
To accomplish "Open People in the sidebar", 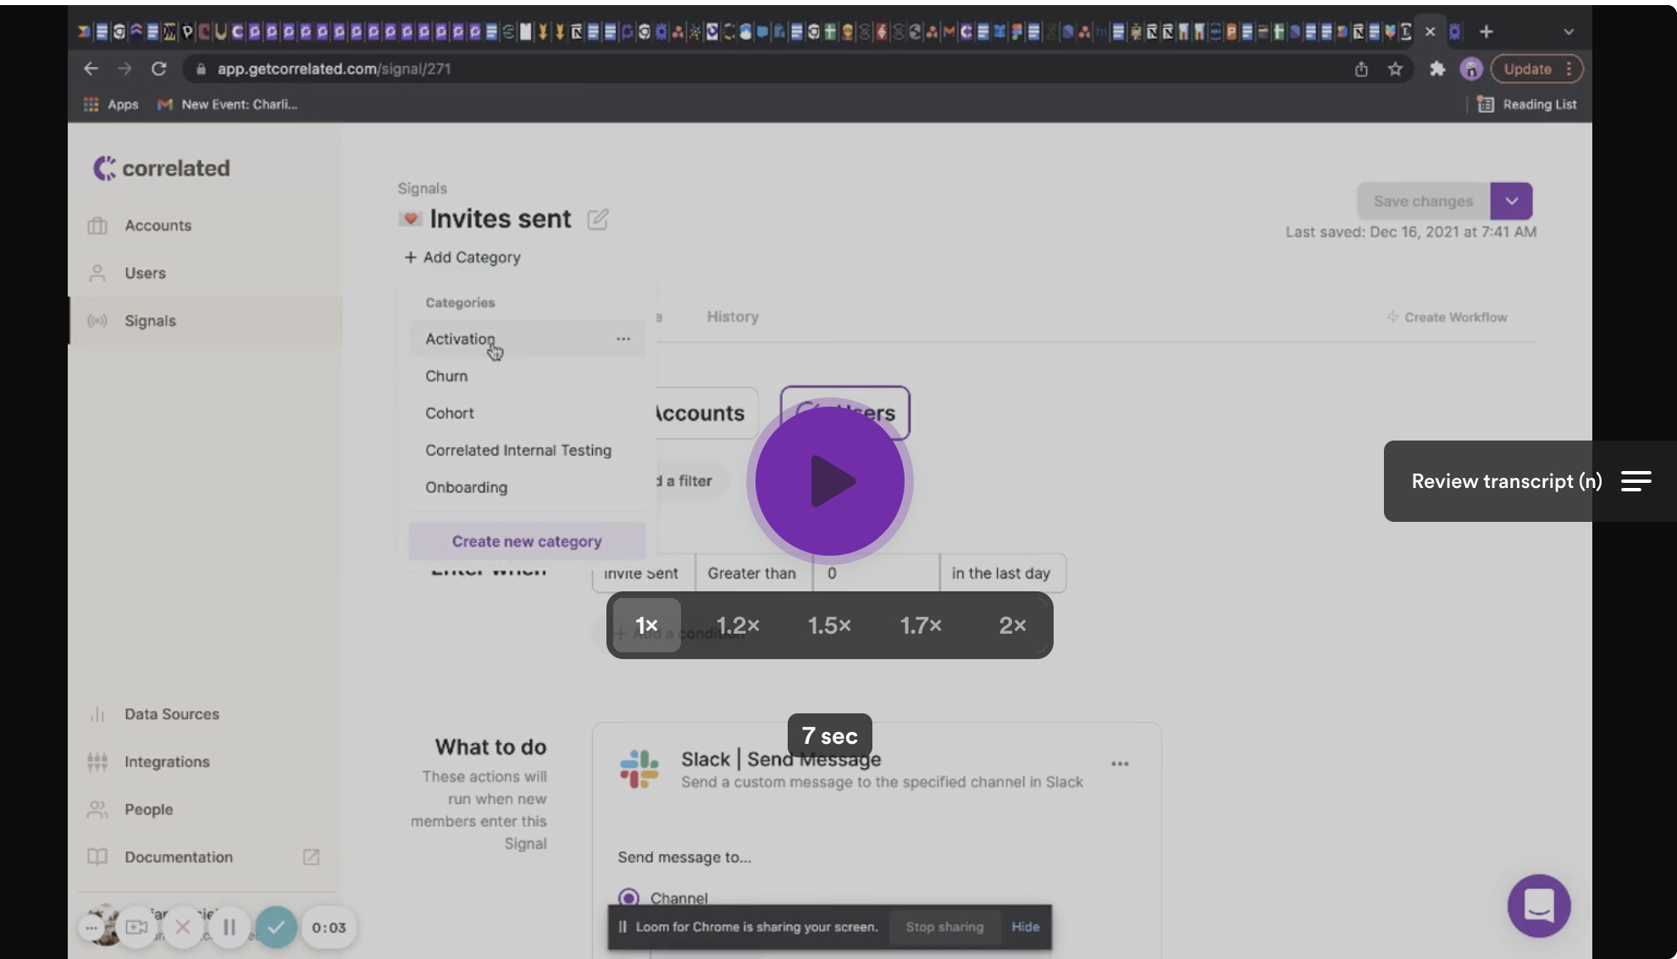I will pyautogui.click(x=148, y=809).
